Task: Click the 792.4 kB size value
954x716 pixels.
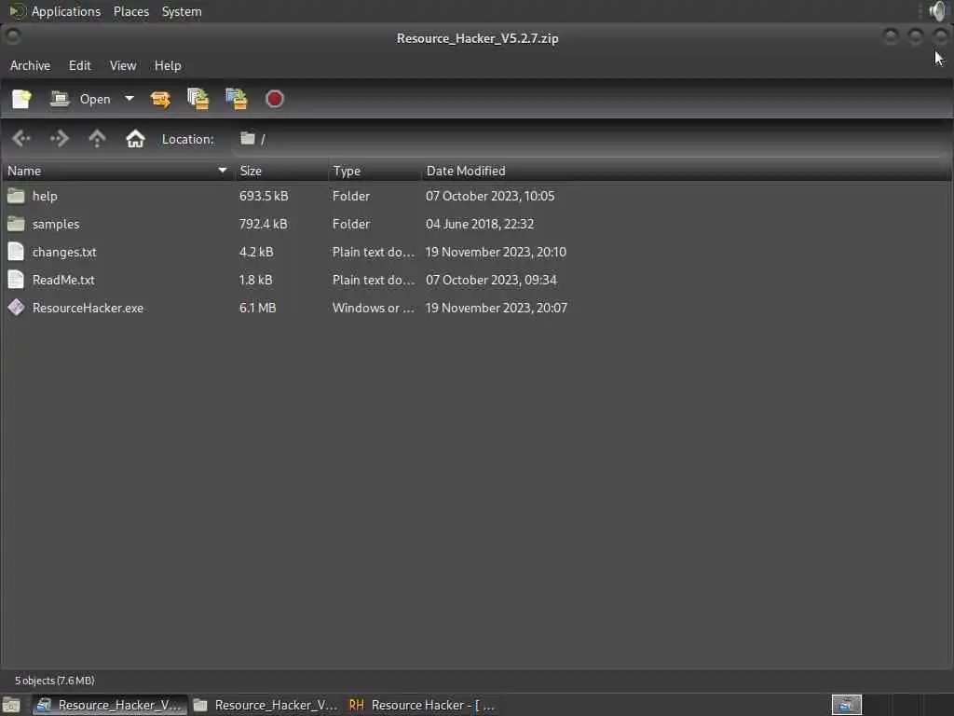Action: click(x=263, y=224)
